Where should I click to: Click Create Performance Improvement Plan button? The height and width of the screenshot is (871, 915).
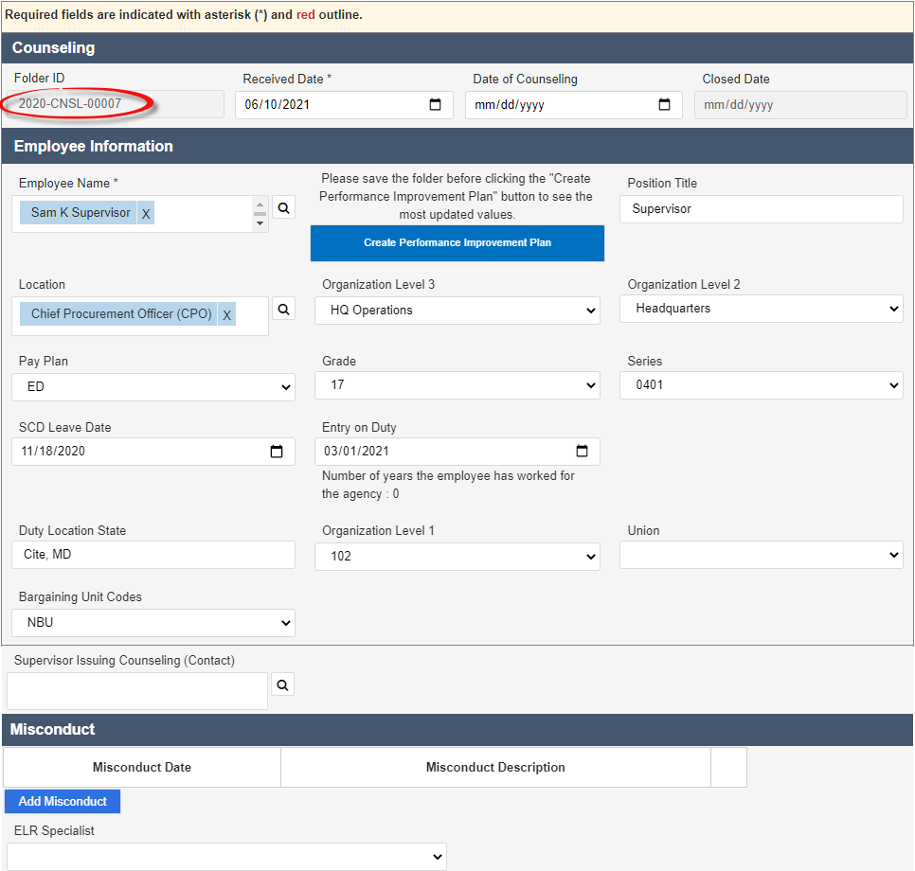point(457,242)
